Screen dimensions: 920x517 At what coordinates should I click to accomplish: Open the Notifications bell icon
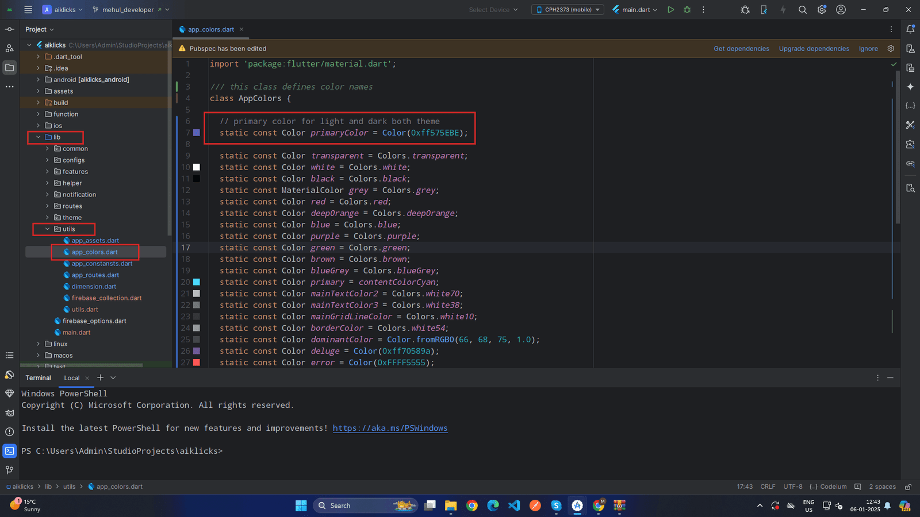[910, 29]
